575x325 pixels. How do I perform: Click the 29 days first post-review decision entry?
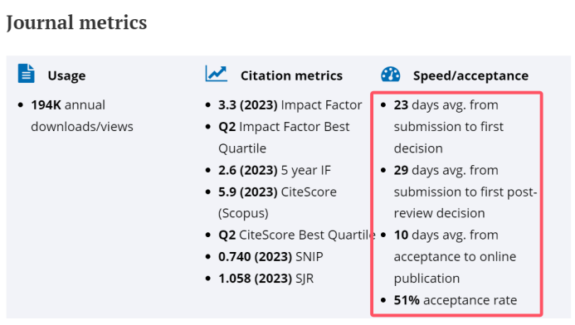pyautogui.click(x=465, y=192)
